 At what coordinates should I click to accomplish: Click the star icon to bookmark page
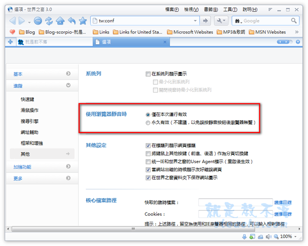(83, 21)
